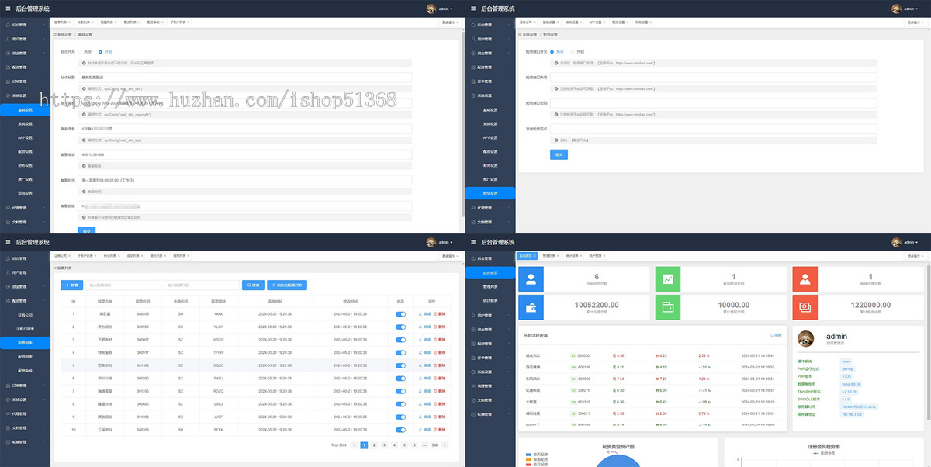
Task: Toggle status switch for 英力股份 row
Action: [x=400, y=327]
